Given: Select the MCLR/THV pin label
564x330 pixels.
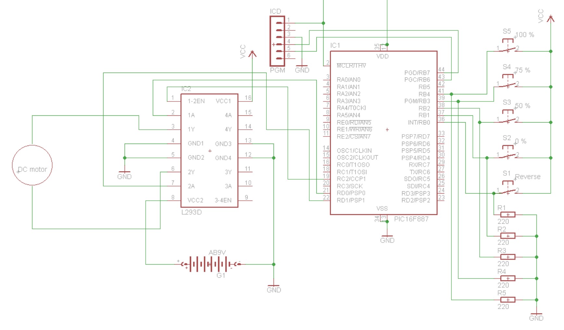Looking at the screenshot, I should (x=351, y=66).
